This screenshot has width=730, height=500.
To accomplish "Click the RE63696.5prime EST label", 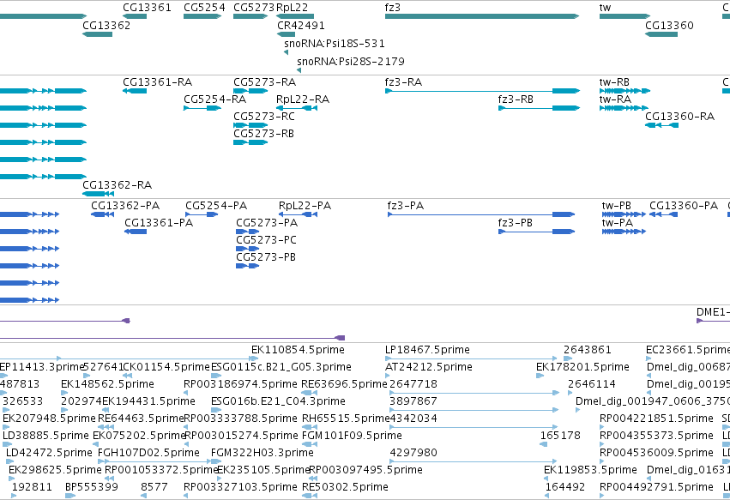I will [x=344, y=384].
